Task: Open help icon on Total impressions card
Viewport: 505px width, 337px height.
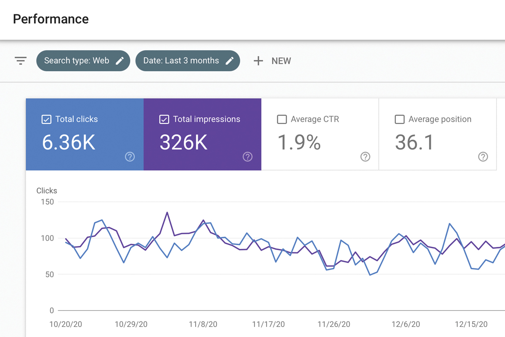Action: pyautogui.click(x=247, y=157)
